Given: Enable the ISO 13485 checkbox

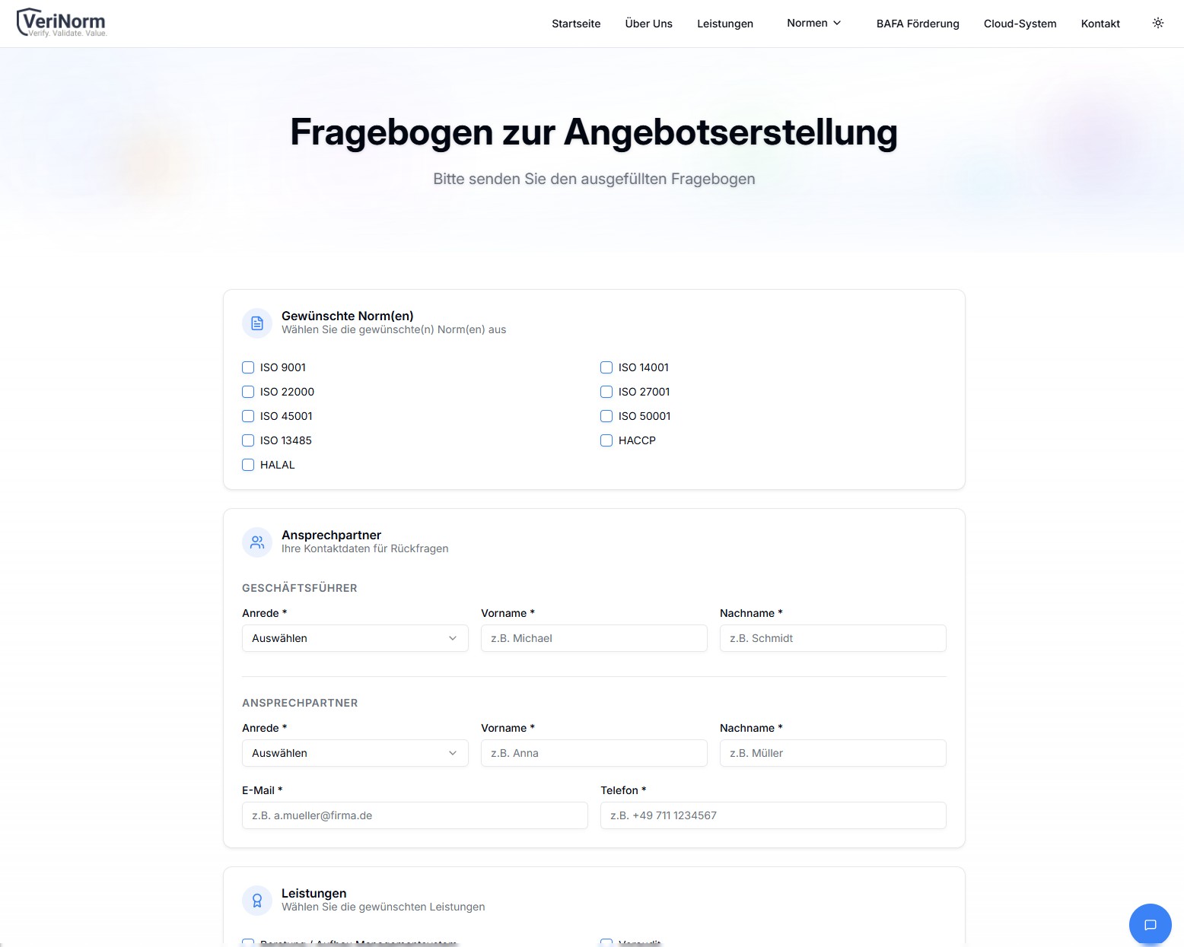Looking at the screenshot, I should [248, 440].
